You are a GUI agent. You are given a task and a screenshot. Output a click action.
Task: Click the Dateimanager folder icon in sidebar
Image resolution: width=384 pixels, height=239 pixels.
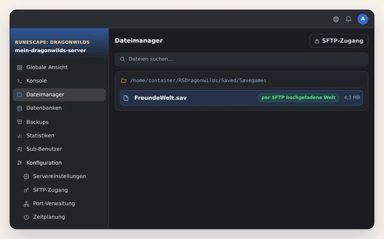click(20, 95)
